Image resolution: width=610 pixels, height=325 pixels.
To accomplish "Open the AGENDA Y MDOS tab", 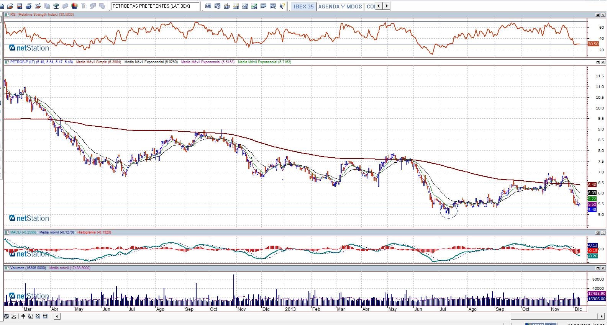I will pyautogui.click(x=340, y=6).
